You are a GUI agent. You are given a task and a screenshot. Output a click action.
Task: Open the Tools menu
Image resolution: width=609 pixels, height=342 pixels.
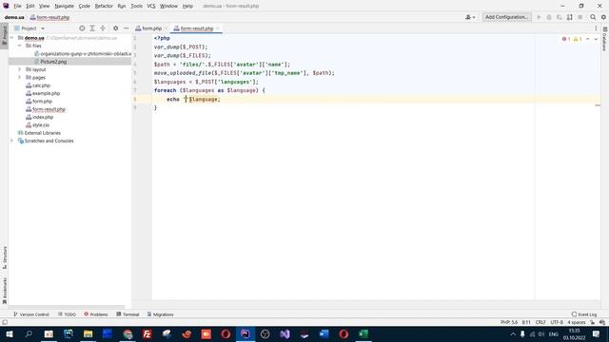point(136,7)
